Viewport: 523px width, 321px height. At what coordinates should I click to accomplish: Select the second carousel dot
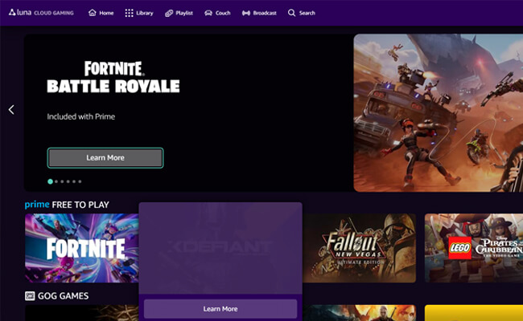[56, 181]
